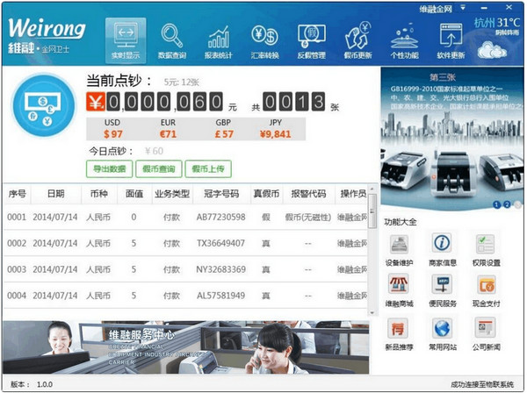Click the 操作员 column header
This screenshot has height=393, width=527.
click(x=353, y=194)
